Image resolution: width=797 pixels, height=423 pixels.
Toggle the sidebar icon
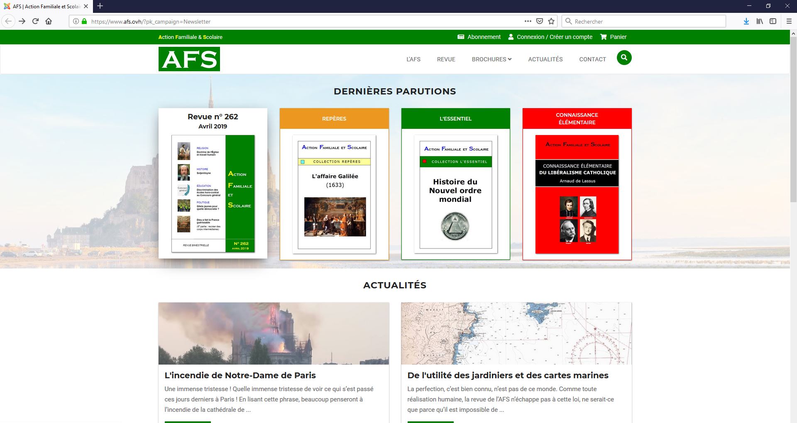(x=773, y=21)
